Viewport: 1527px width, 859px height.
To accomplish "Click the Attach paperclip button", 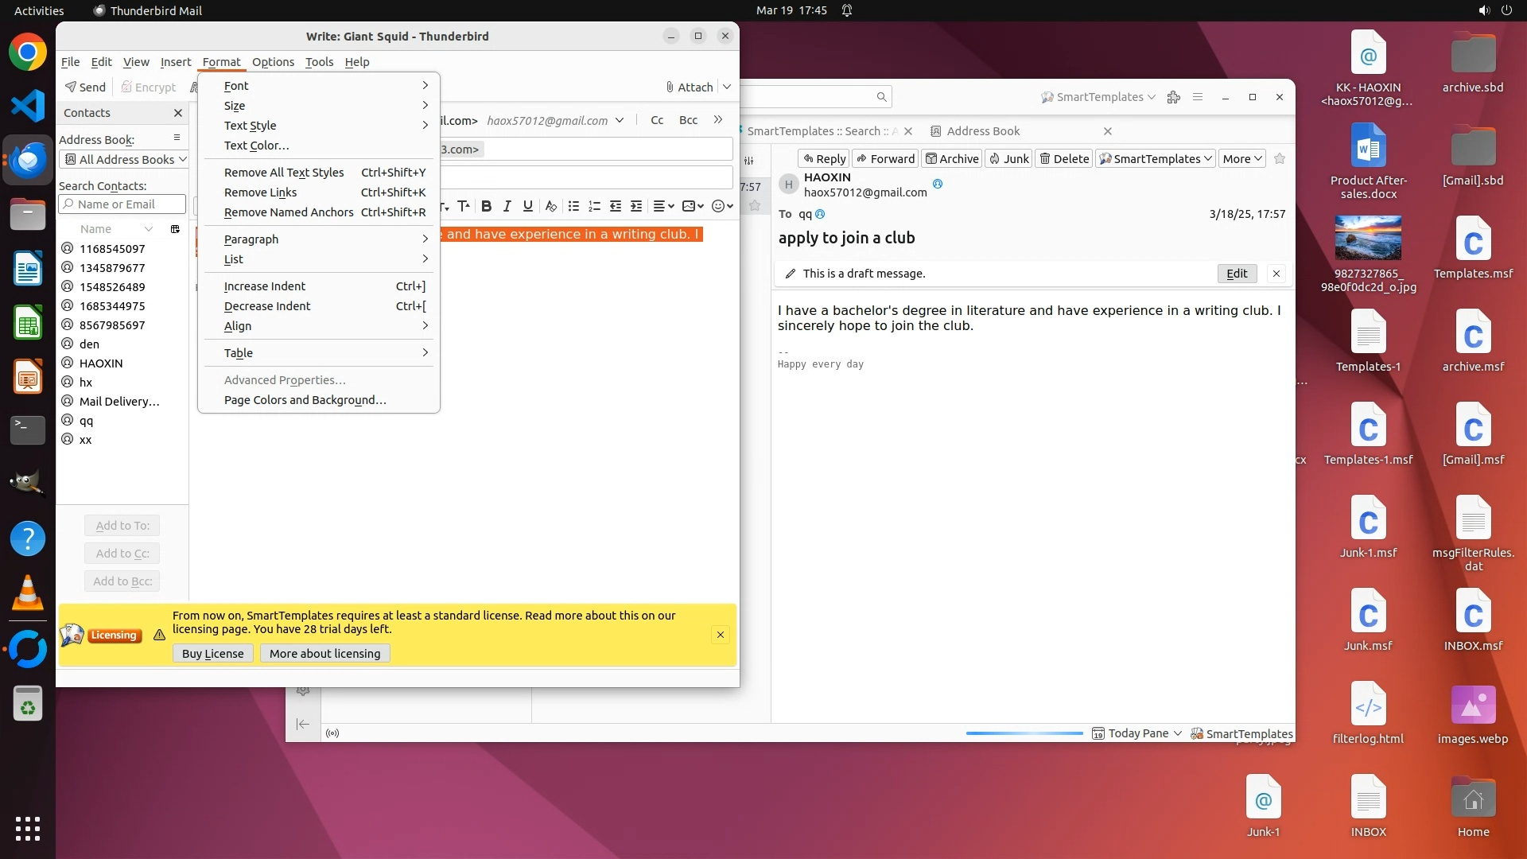I will click(689, 87).
